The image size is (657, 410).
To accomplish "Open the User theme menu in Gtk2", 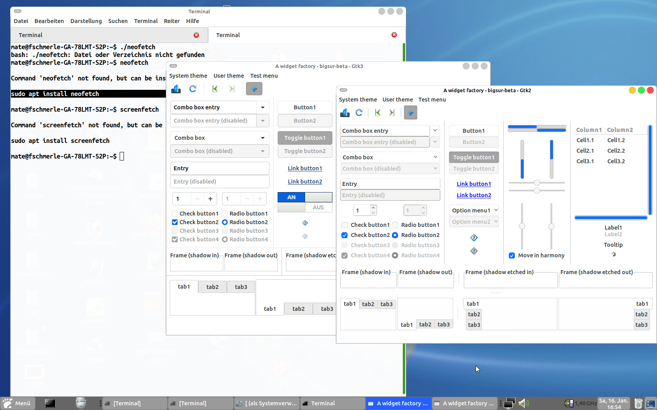I will point(398,100).
